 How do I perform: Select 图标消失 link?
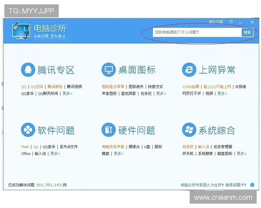tap(136, 87)
